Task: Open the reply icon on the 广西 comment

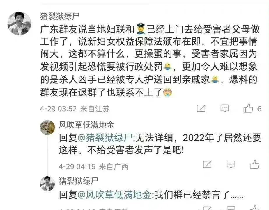Action: (231, 165)
